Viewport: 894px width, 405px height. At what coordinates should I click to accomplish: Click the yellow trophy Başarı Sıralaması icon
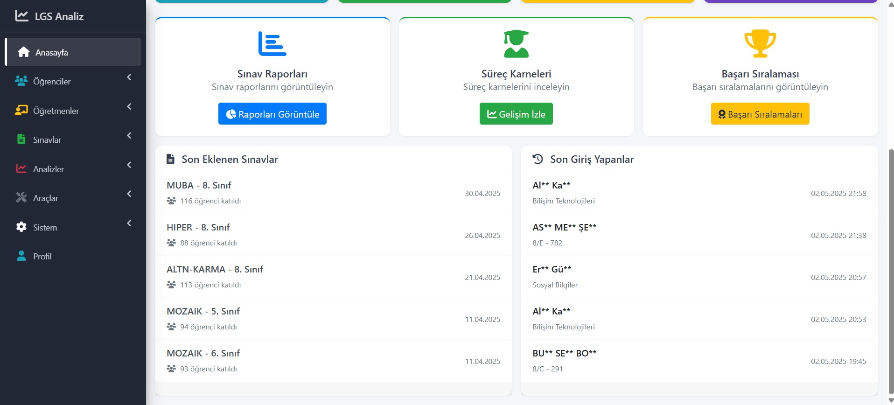coord(760,44)
